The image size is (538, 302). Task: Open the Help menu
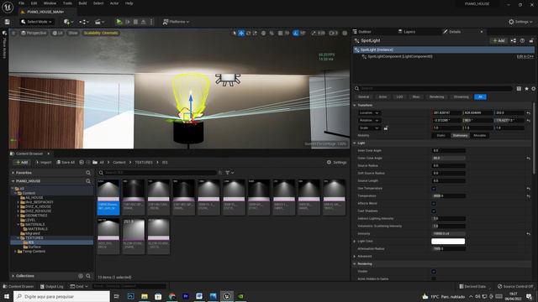click(x=129, y=3)
